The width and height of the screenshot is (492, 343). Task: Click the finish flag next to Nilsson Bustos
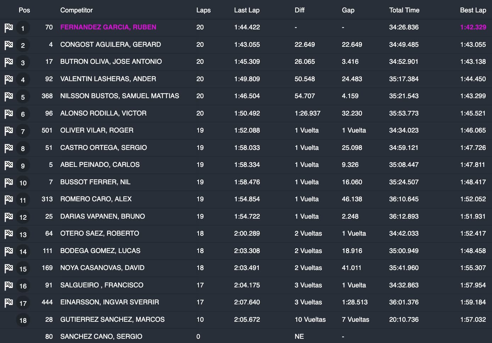coord(9,96)
